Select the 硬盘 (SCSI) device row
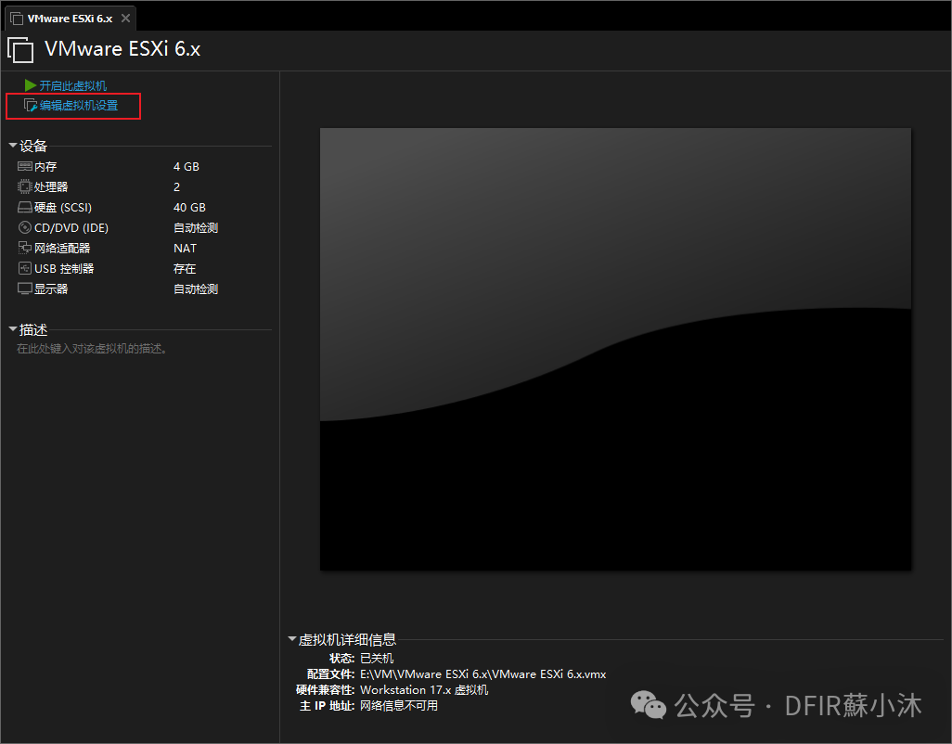 click(x=144, y=208)
